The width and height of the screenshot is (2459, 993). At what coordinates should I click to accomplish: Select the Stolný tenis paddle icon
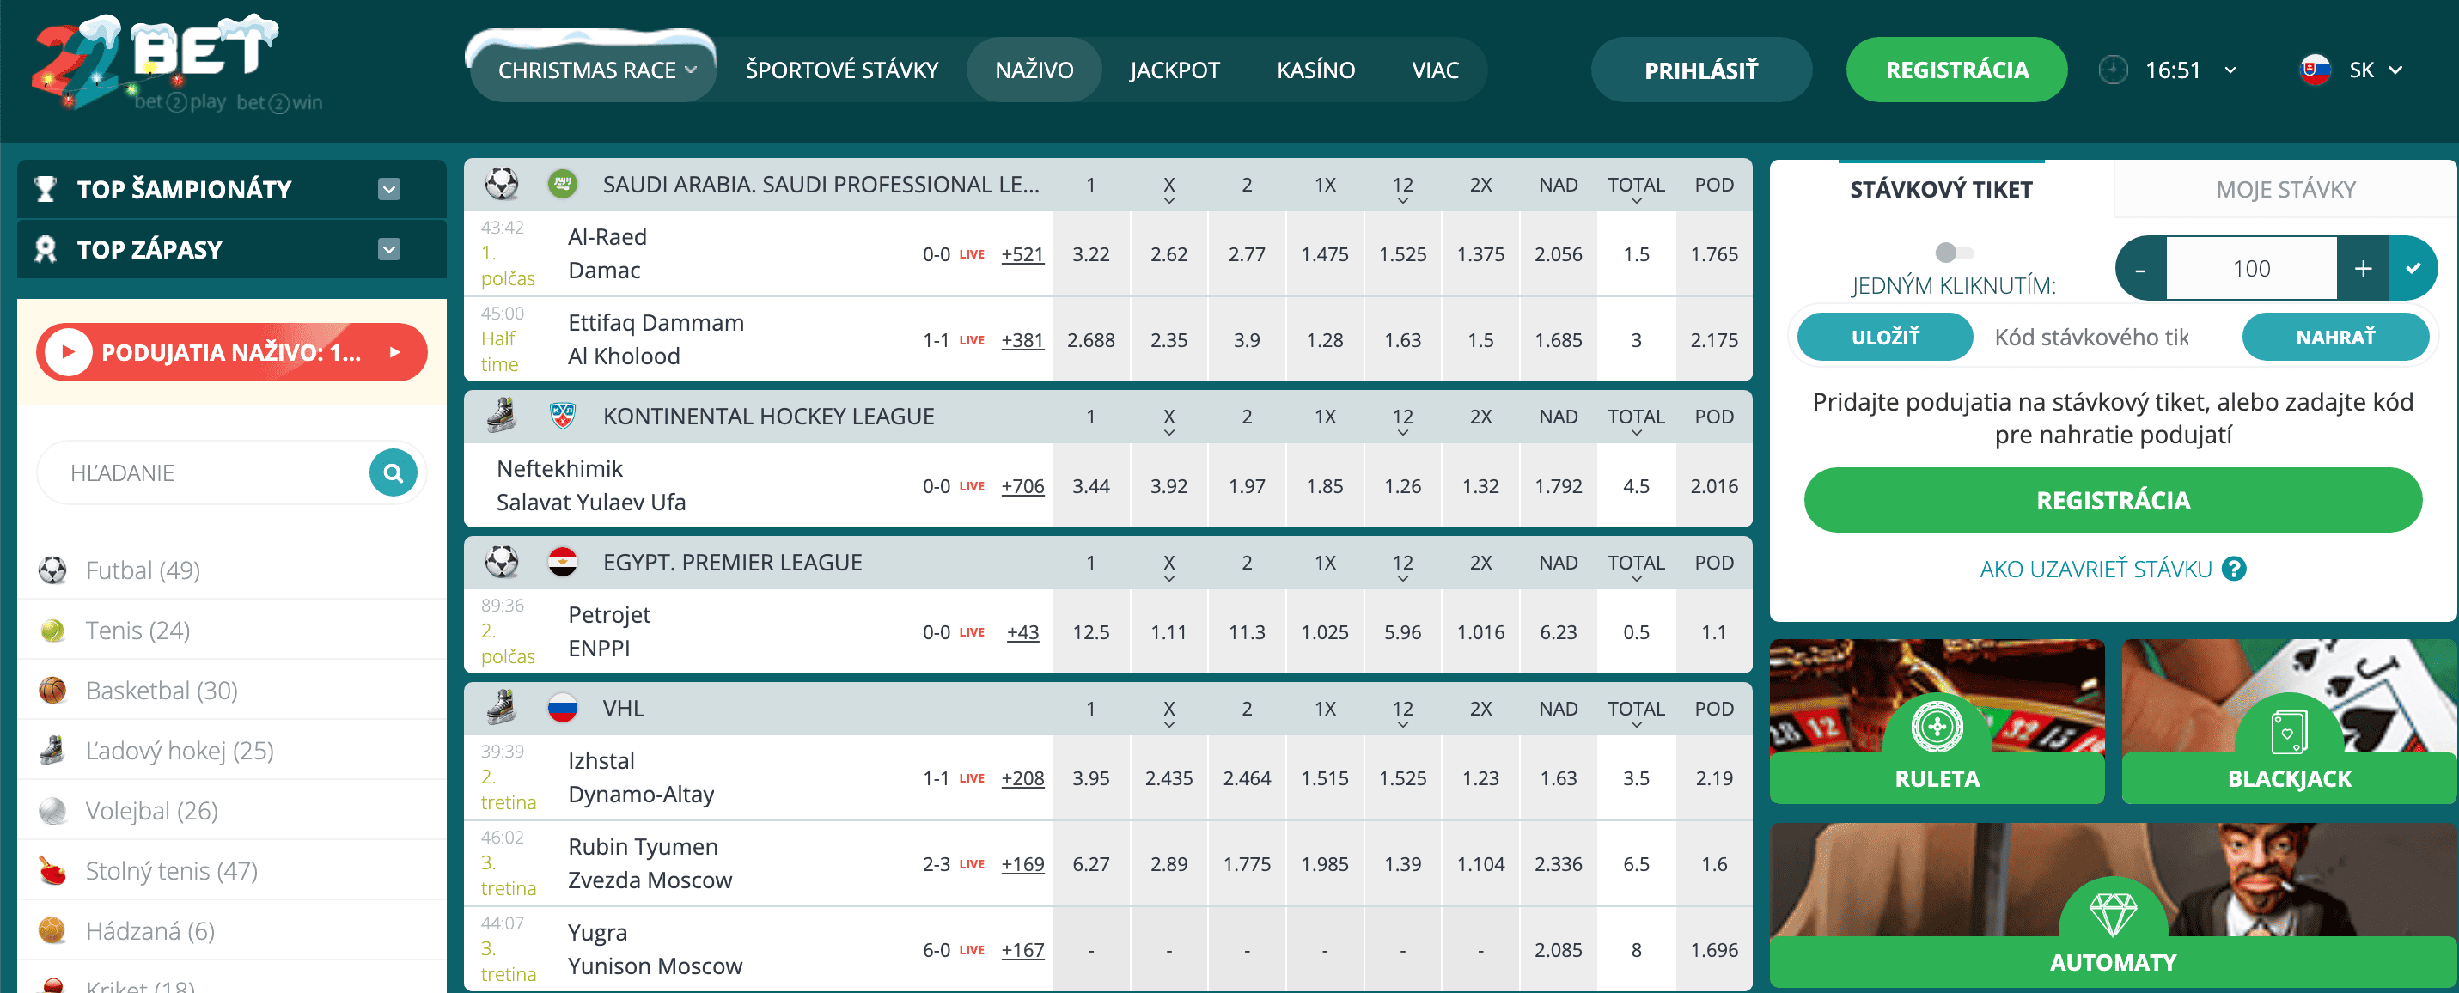(x=52, y=872)
